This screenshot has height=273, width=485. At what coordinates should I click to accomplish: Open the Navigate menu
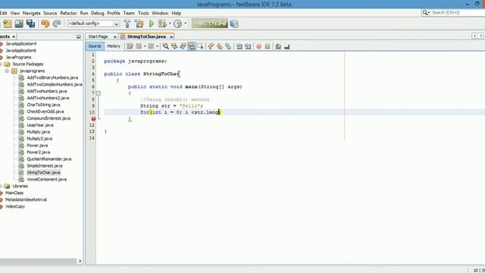click(x=32, y=14)
